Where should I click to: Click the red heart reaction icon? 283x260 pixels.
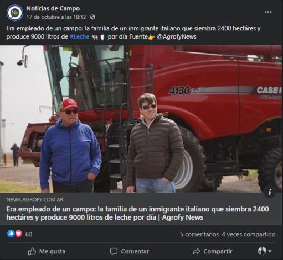(x=19, y=234)
